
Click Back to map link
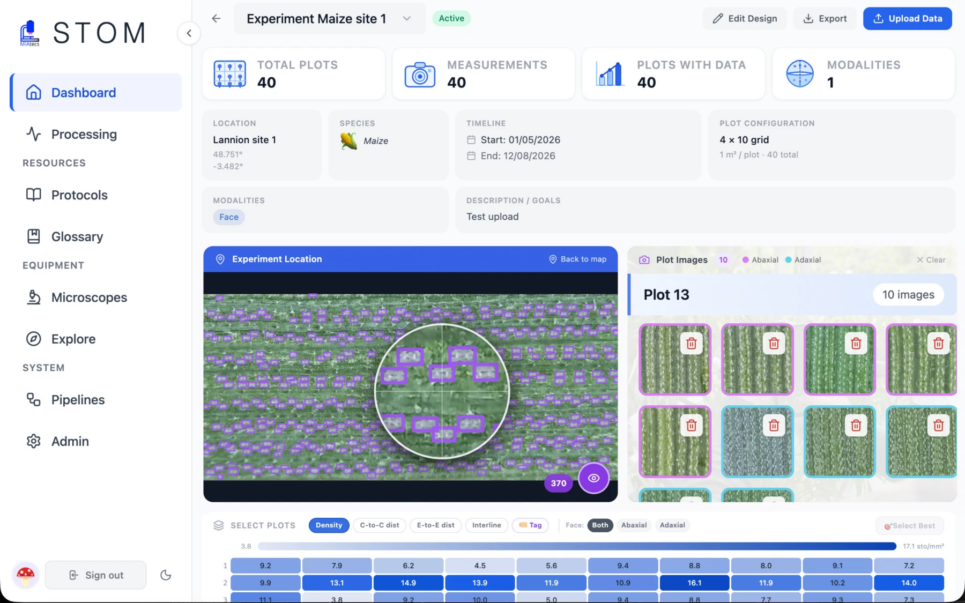tap(578, 259)
